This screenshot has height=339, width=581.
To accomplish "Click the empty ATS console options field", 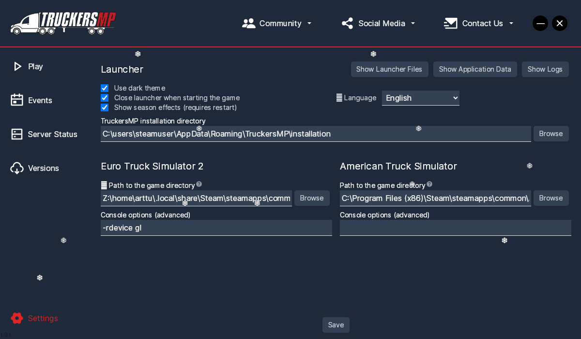I will 456,228.
